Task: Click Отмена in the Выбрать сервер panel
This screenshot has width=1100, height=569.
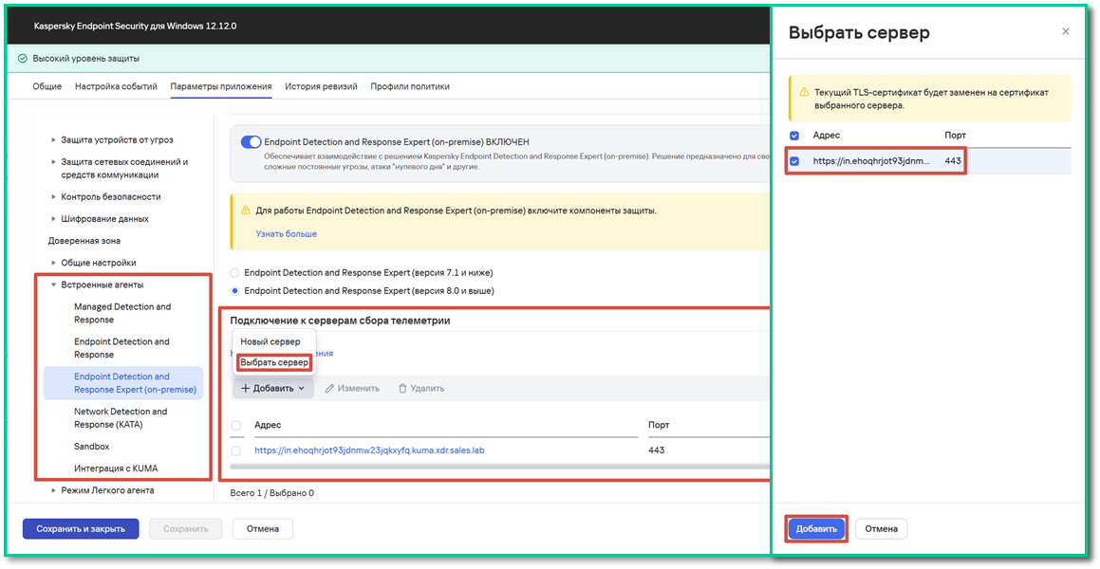Action: (881, 529)
